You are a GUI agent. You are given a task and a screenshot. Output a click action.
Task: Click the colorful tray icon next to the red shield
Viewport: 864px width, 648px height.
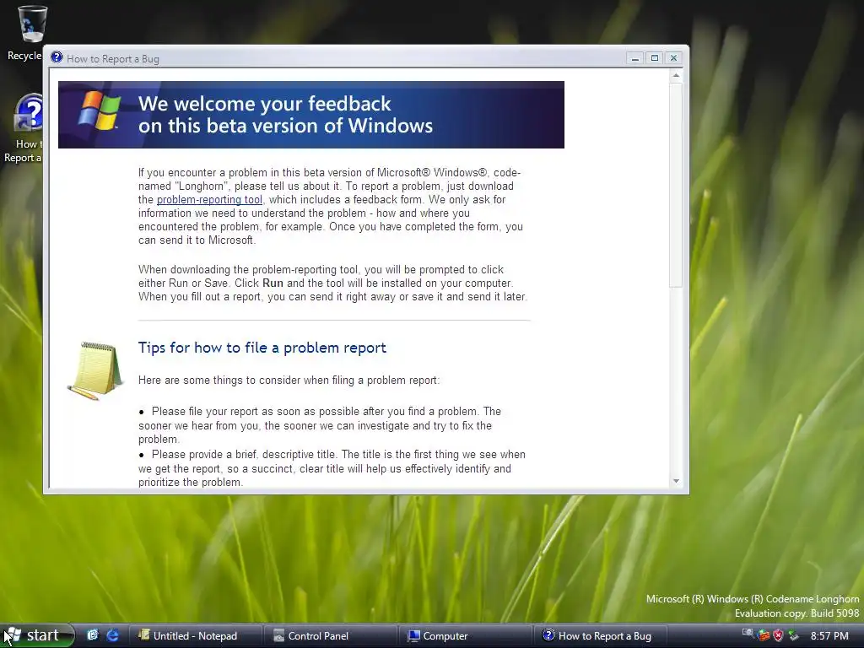coord(764,635)
